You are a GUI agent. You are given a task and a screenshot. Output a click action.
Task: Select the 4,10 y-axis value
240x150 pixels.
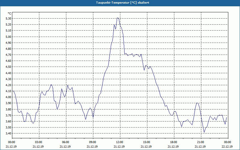click(9, 91)
